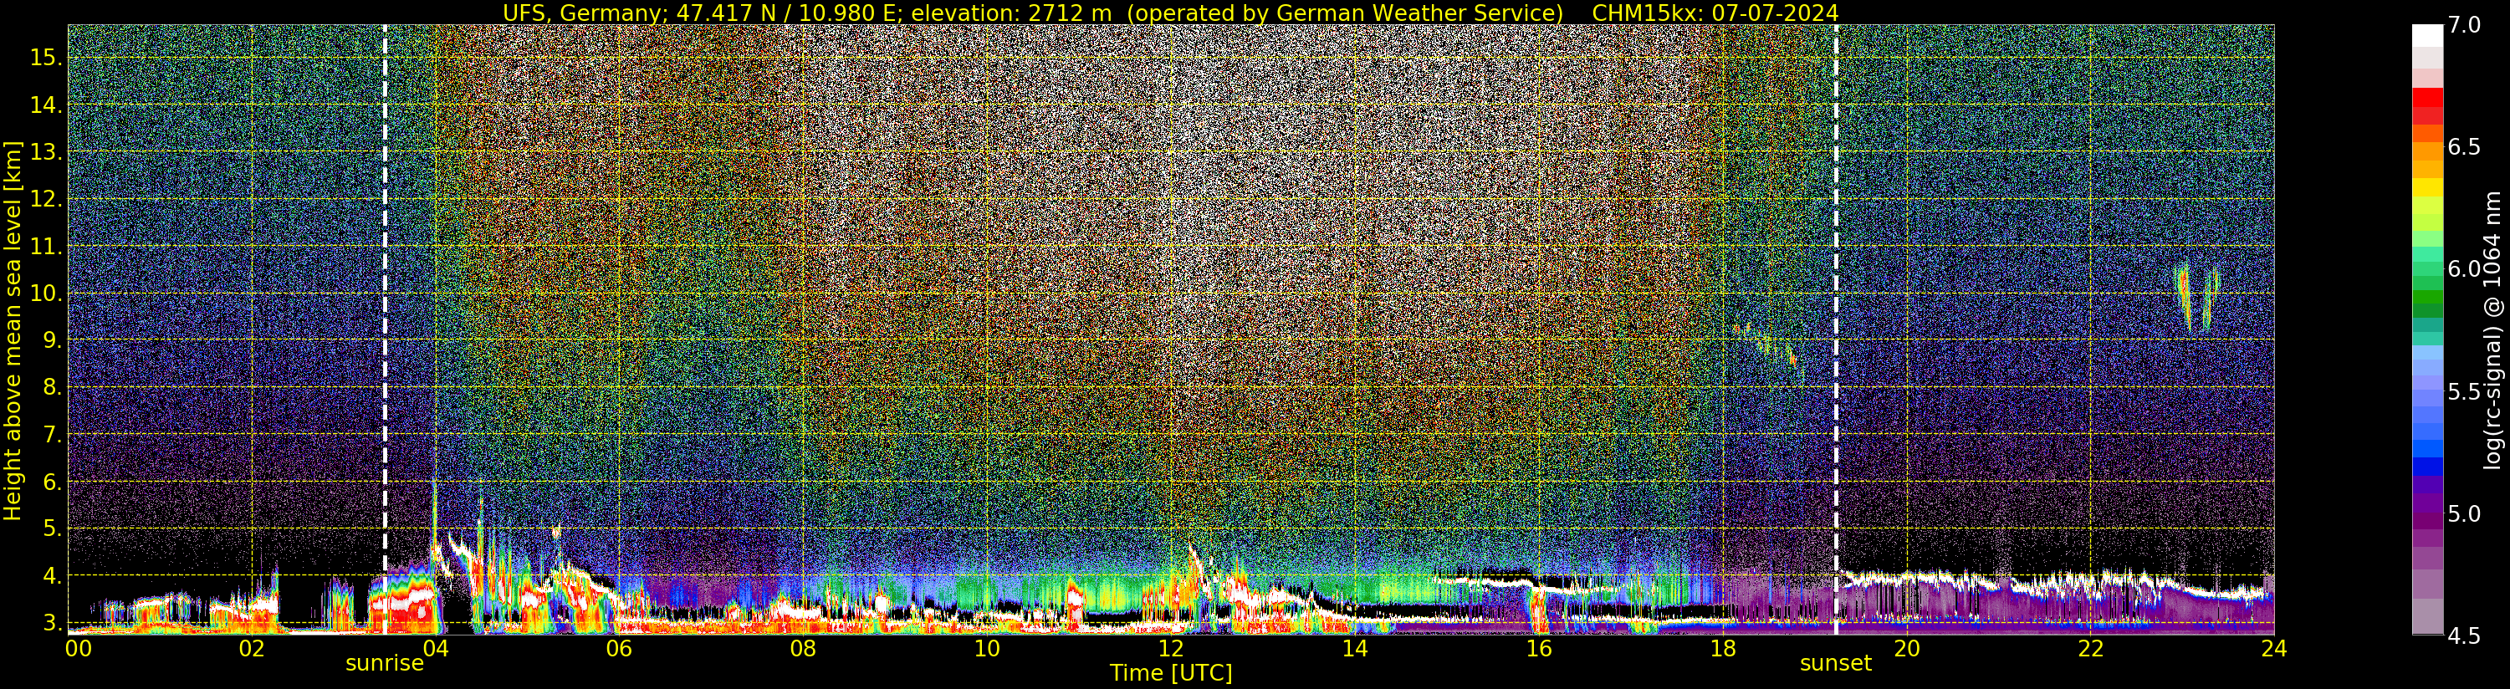Click the yellow segment of the colorbar
The image size is (2510, 689).
tap(2427, 188)
